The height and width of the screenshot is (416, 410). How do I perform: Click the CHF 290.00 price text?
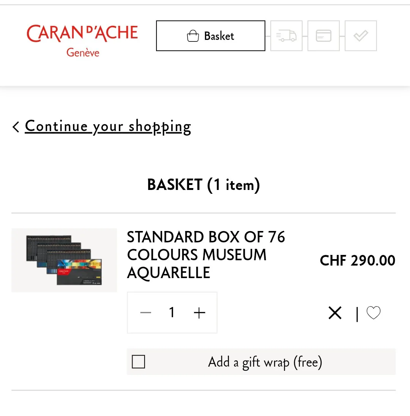[x=357, y=260]
